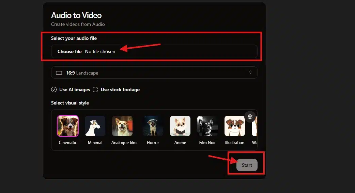Image resolution: width=355 pixels, height=193 pixels.
Task: Click the Audio to Video heading
Action: 76,15
